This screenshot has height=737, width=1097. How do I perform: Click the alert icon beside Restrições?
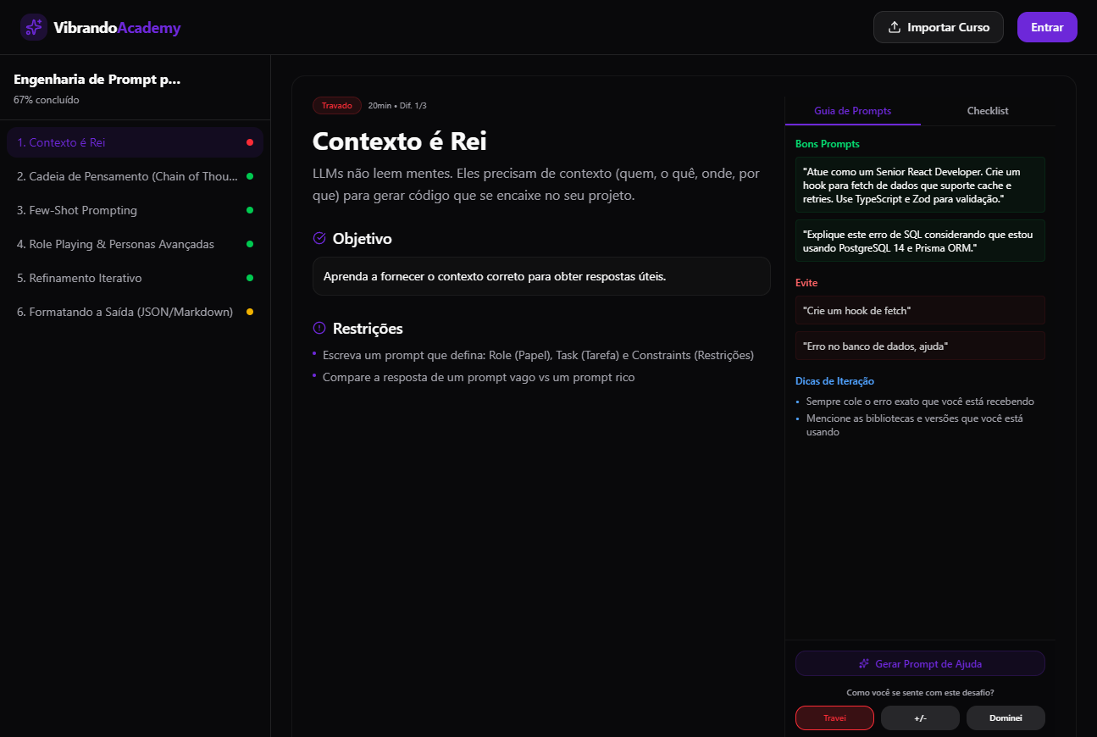pyautogui.click(x=319, y=328)
